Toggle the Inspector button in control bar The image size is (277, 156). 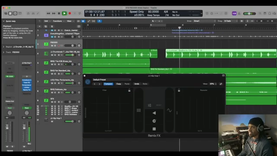[x=10, y=13]
